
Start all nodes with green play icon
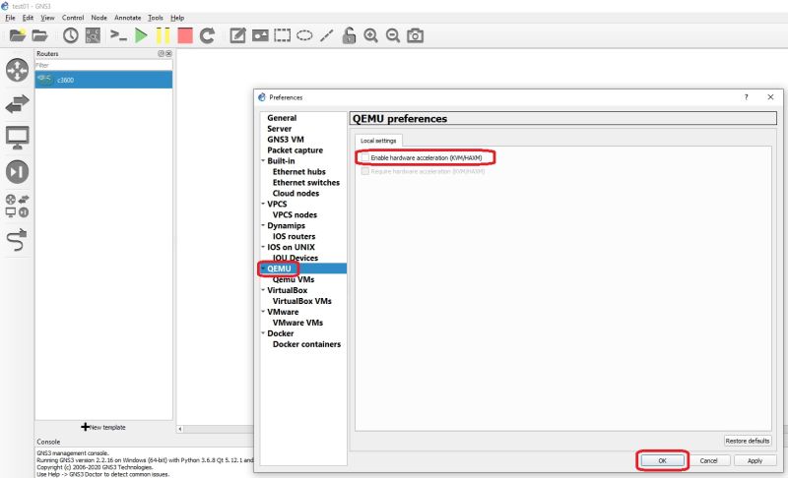point(141,35)
